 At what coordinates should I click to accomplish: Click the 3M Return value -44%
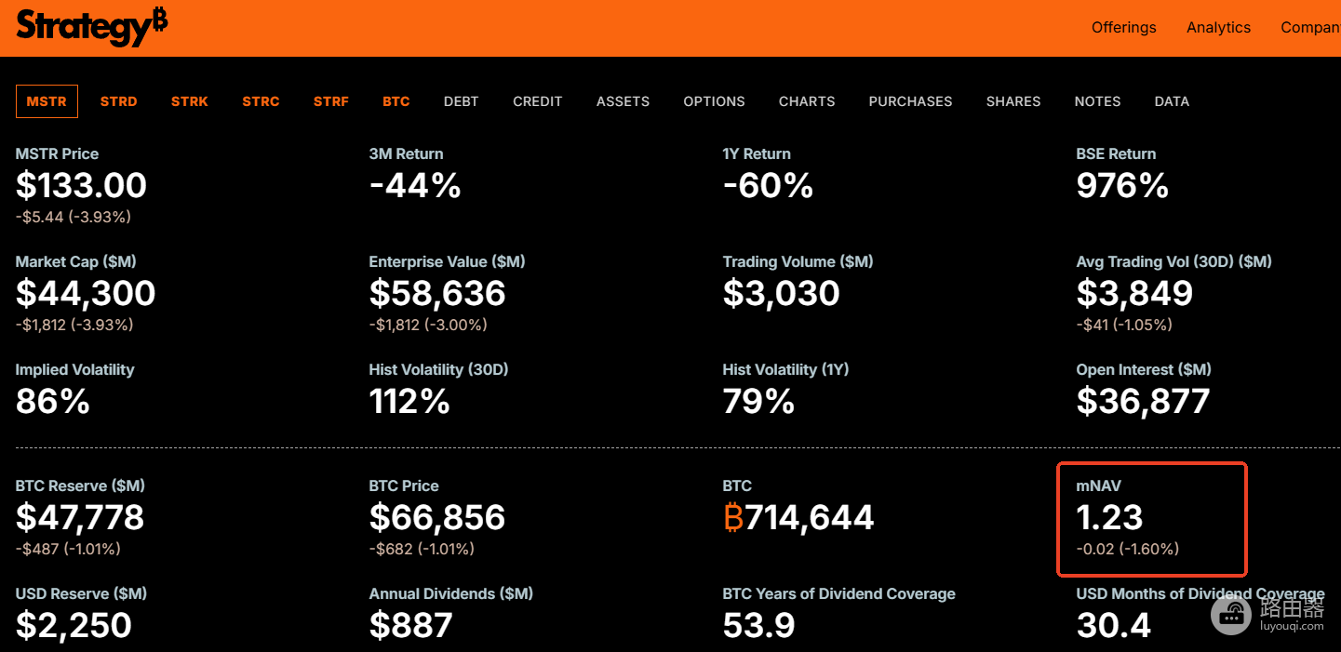(415, 186)
